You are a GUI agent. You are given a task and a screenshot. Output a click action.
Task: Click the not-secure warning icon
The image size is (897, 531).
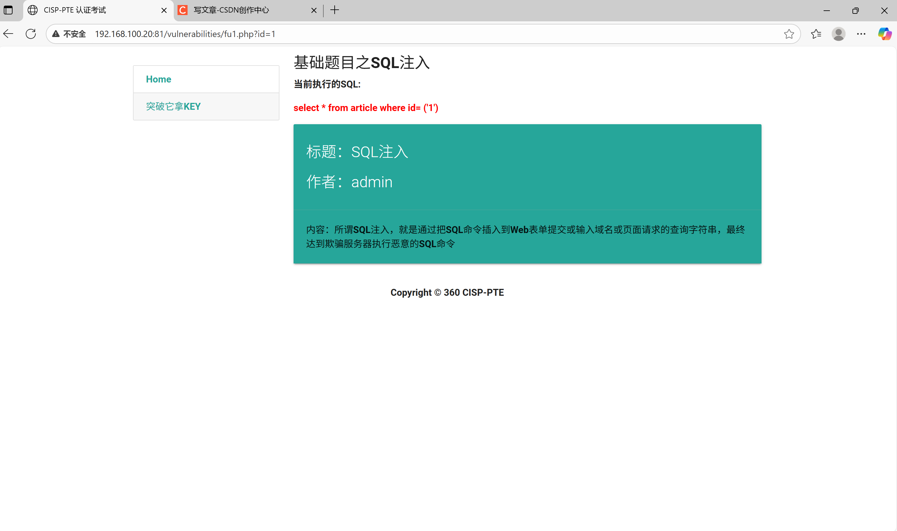click(56, 34)
